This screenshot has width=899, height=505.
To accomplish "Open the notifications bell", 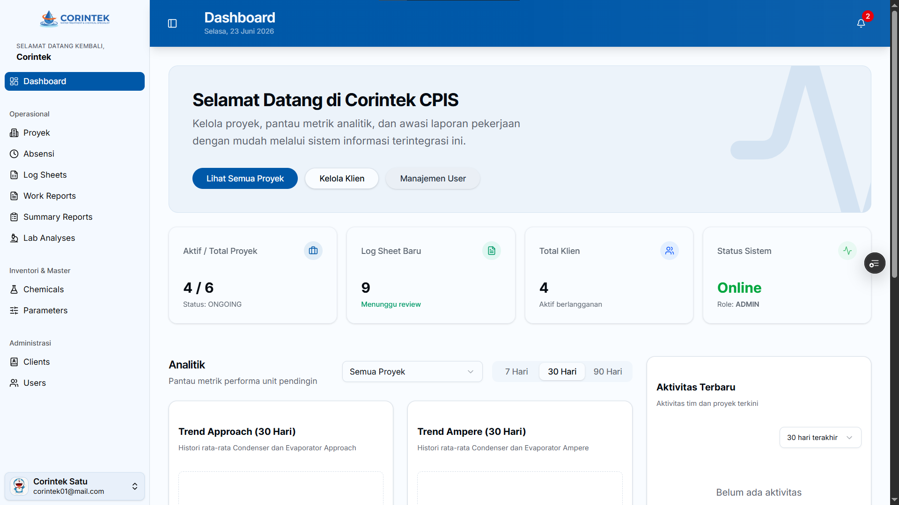I will (x=861, y=23).
